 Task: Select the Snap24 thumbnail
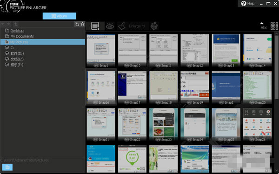pos(195,122)
